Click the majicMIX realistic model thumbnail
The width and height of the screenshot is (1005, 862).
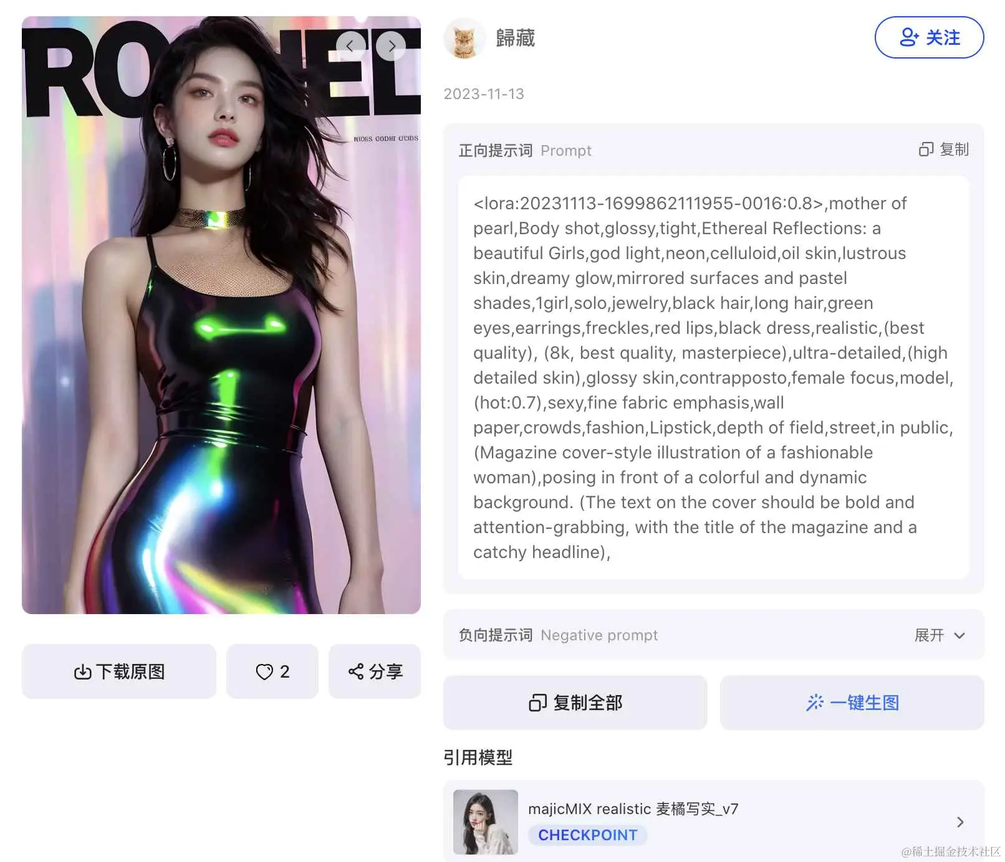click(486, 822)
